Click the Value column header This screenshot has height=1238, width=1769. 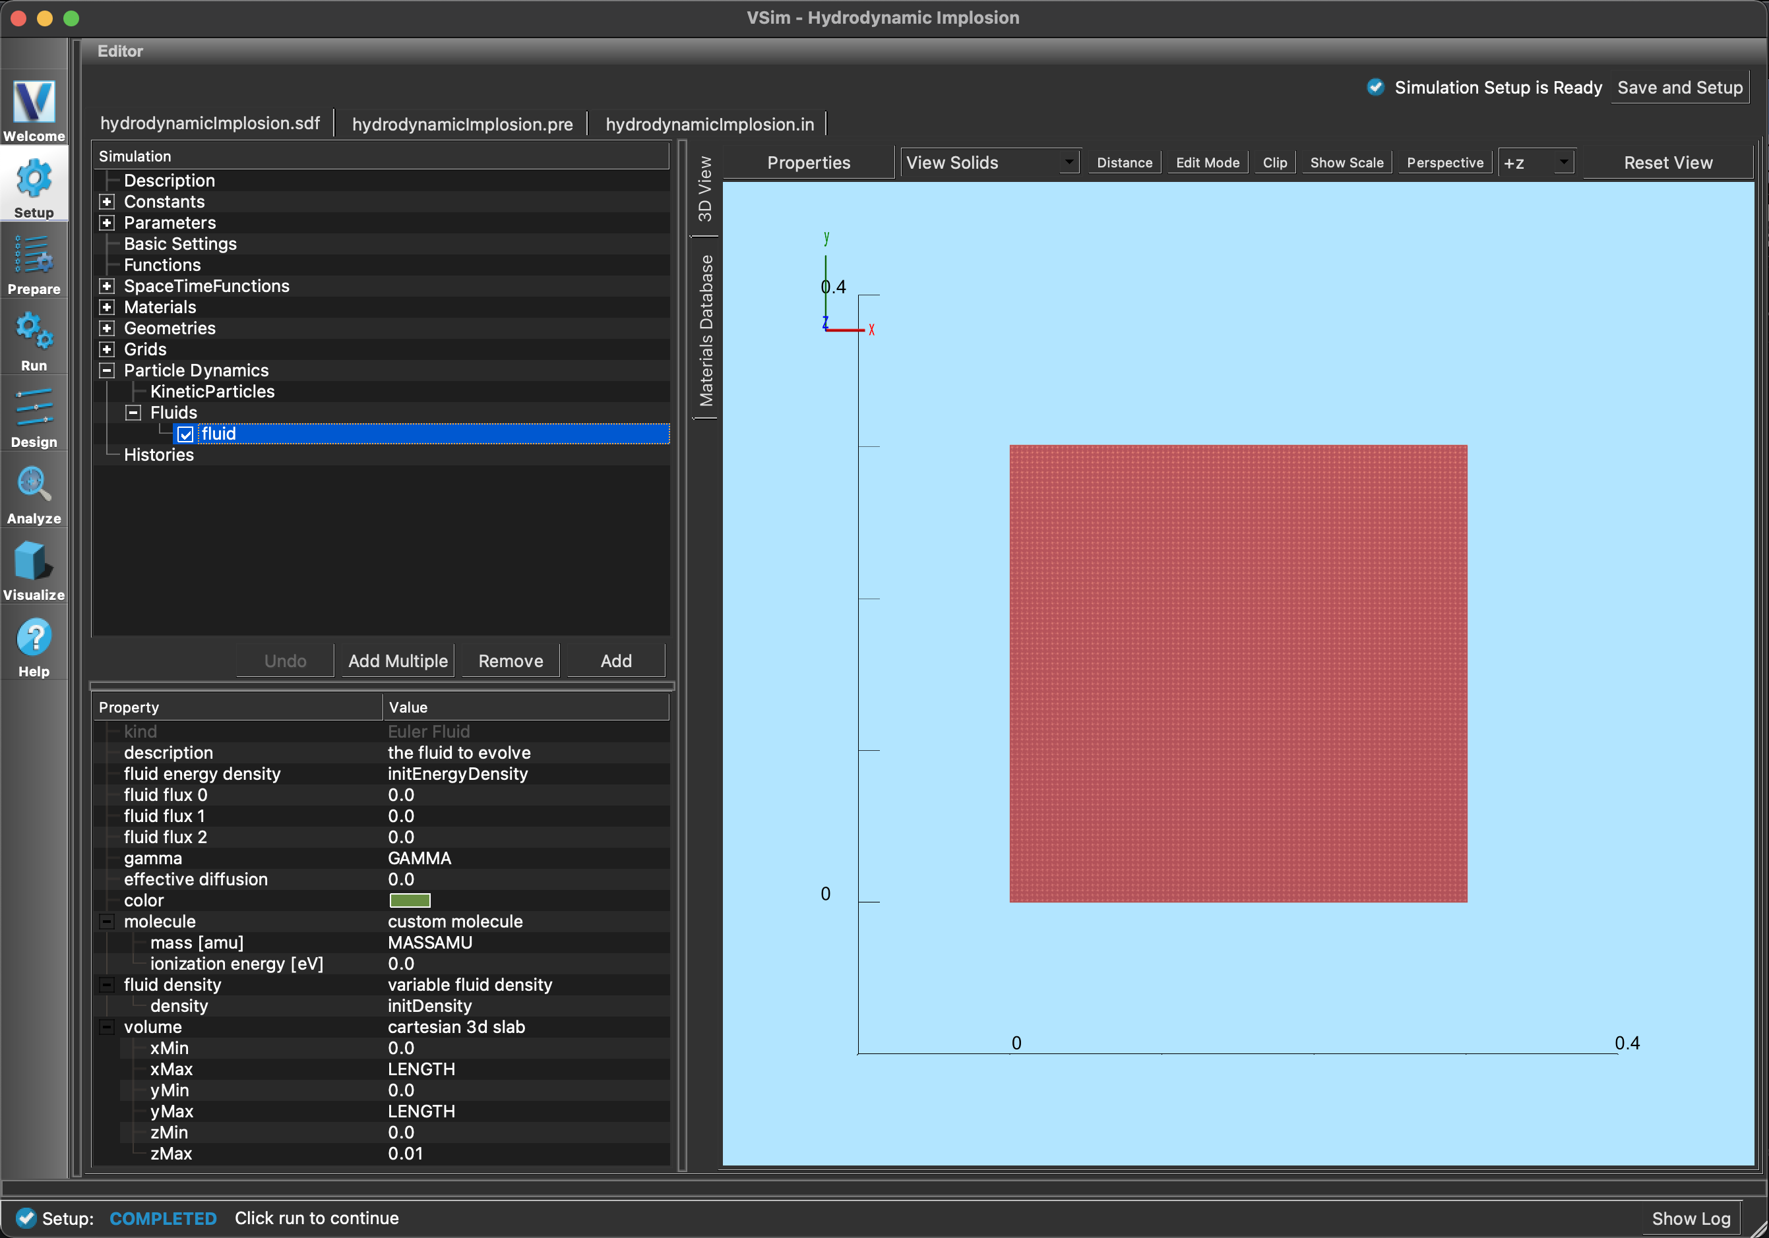tap(526, 707)
